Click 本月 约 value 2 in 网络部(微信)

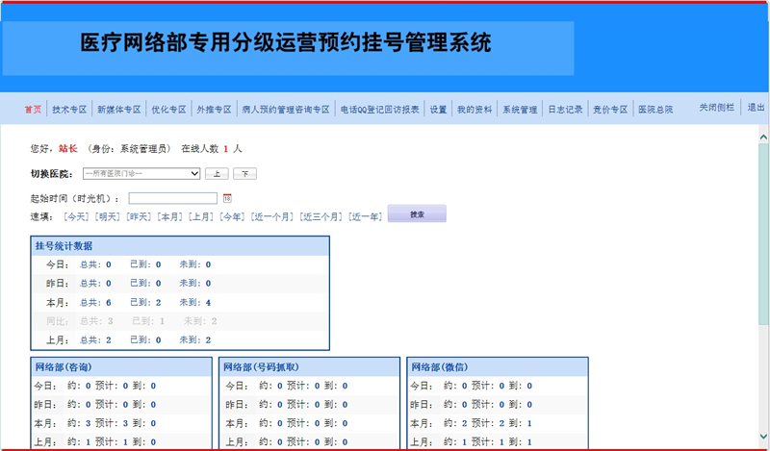pyautogui.click(x=465, y=423)
